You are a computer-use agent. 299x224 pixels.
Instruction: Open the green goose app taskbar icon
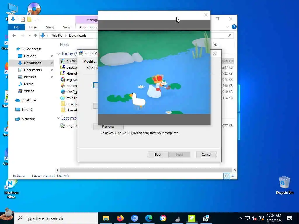[x=192, y=218]
